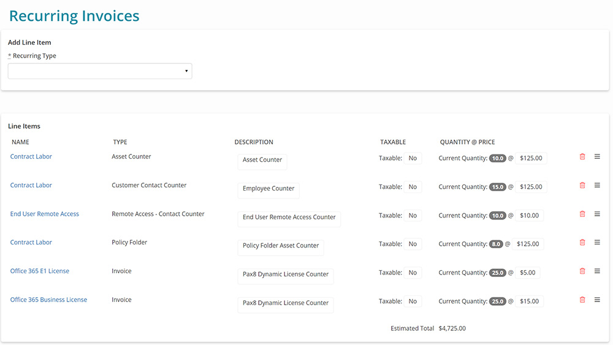
Task: Click the $10.00 price field
Action: click(529, 216)
